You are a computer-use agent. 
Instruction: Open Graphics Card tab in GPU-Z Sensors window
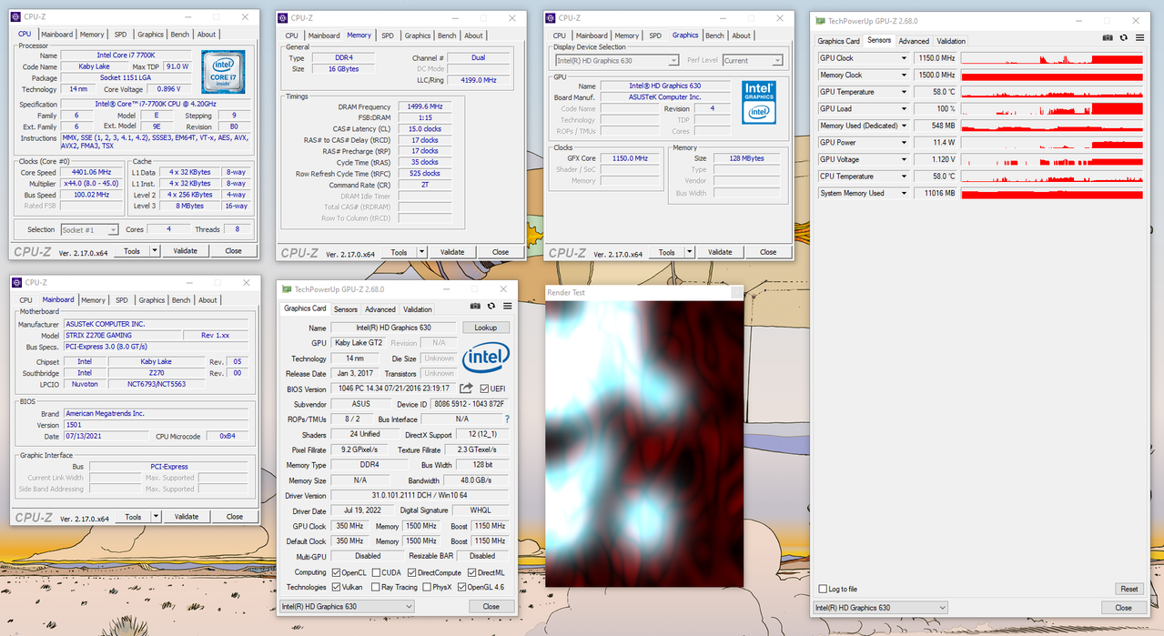point(838,41)
